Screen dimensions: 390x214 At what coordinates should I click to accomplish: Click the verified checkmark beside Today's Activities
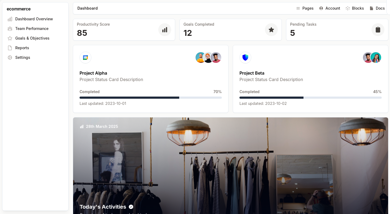tap(131, 207)
